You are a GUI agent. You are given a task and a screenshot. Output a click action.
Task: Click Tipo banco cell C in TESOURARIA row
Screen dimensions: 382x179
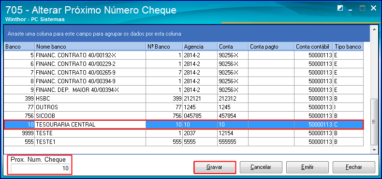point(348,125)
